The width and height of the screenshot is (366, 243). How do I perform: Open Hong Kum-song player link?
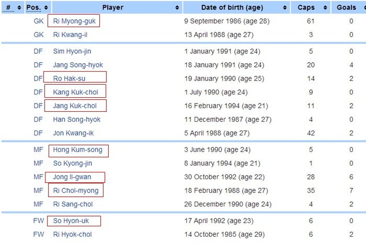click(x=77, y=149)
